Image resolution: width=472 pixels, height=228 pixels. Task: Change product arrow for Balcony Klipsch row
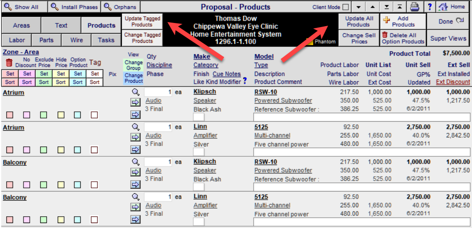[135, 184]
